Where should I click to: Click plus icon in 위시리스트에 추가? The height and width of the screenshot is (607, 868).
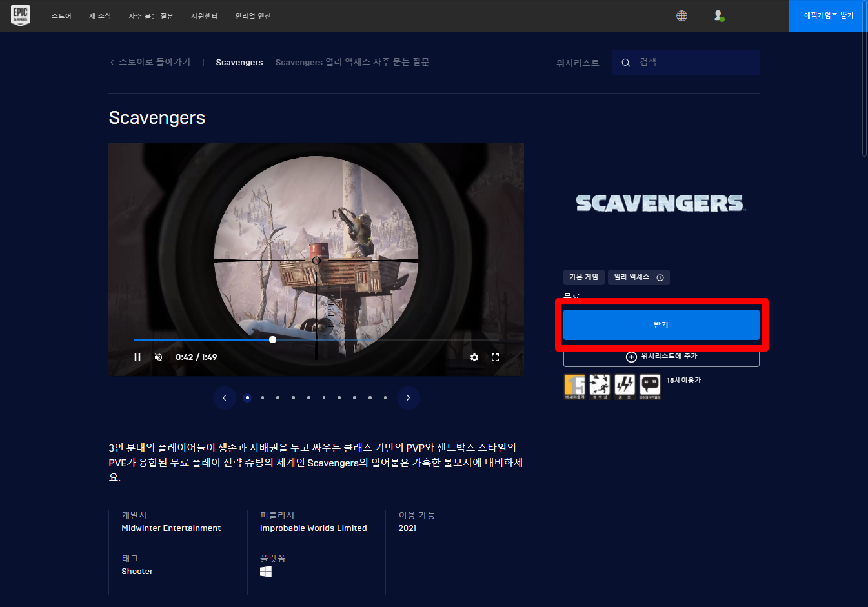pyautogui.click(x=631, y=357)
